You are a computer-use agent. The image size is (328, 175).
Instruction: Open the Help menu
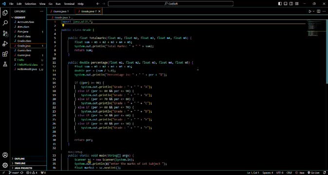(80, 4)
